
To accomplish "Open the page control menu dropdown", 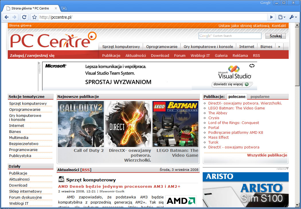I will (282, 17).
